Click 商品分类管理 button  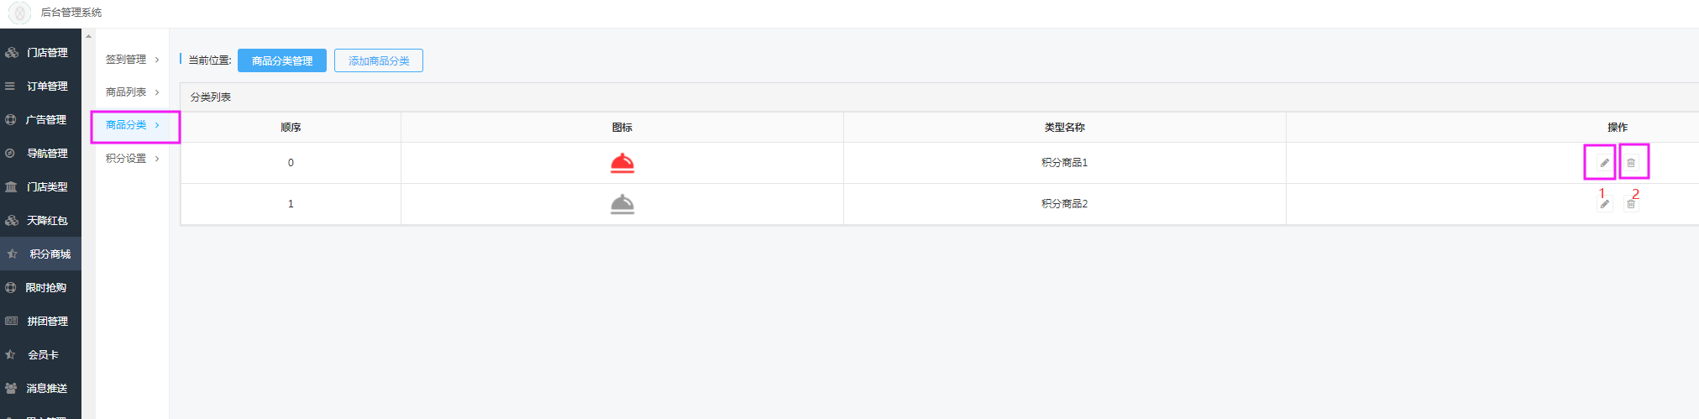click(x=282, y=60)
